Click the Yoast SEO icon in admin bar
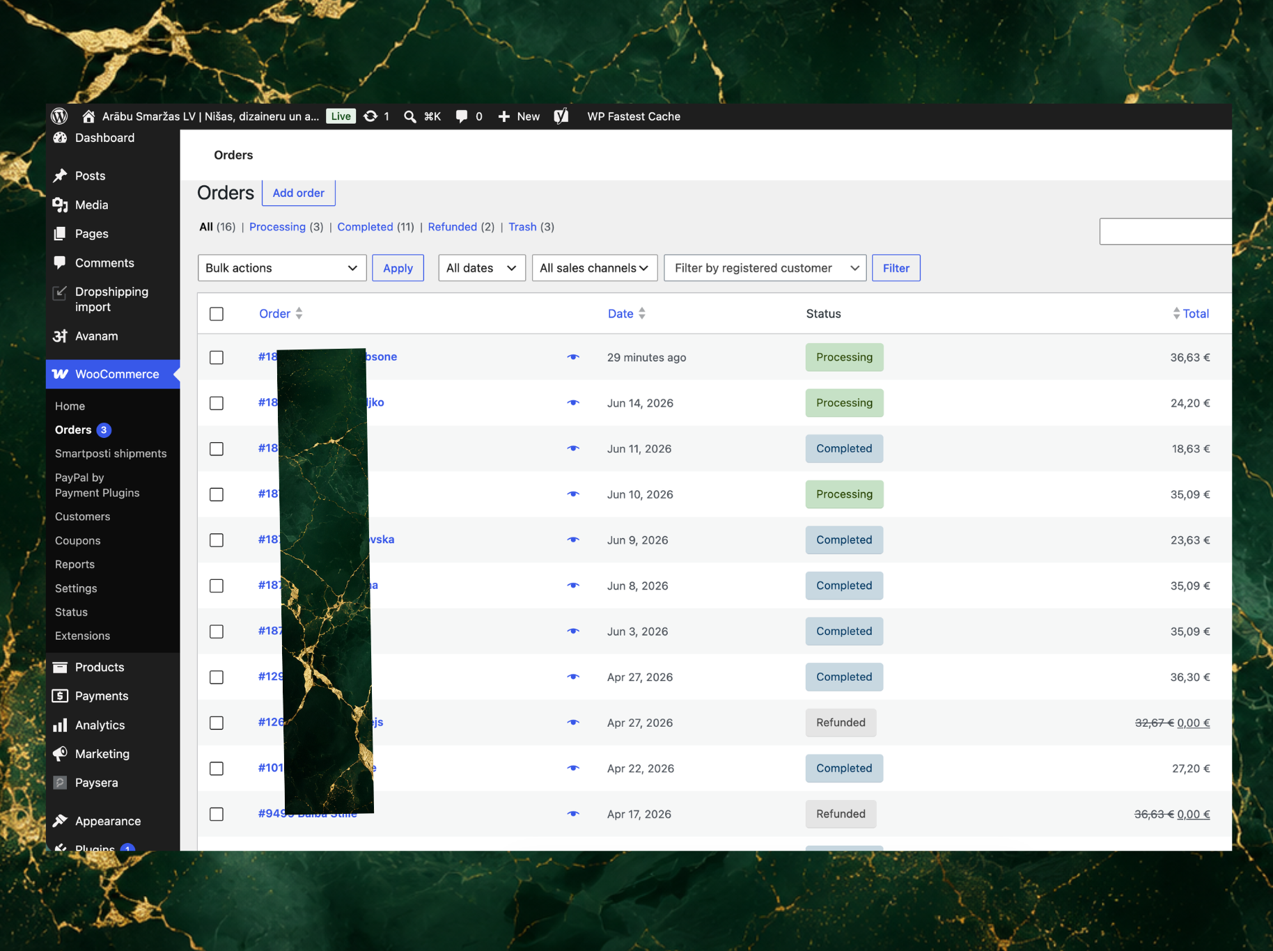This screenshot has width=1273, height=951. [x=561, y=116]
